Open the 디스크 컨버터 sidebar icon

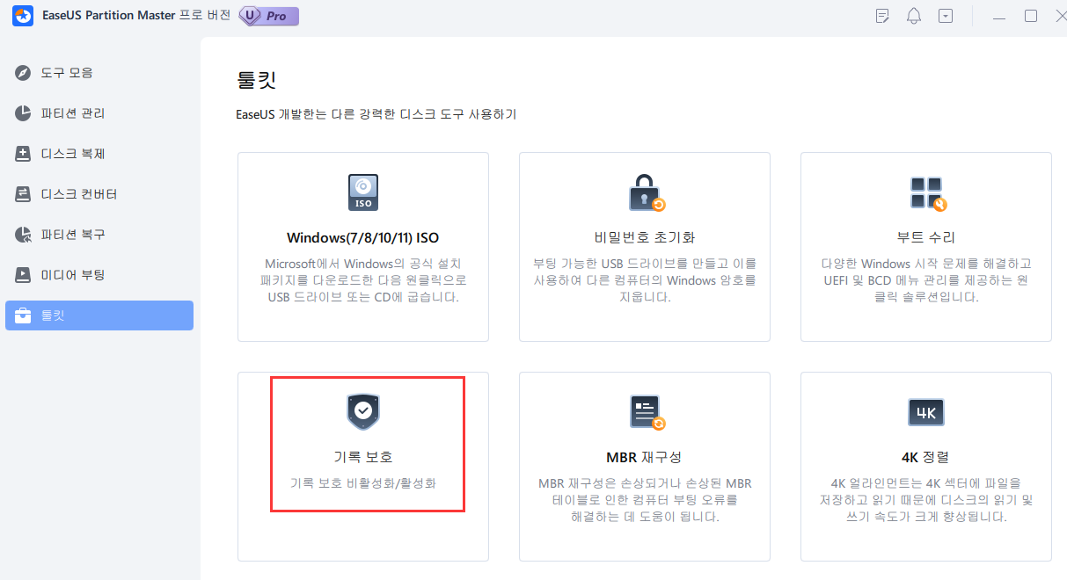[x=22, y=194]
